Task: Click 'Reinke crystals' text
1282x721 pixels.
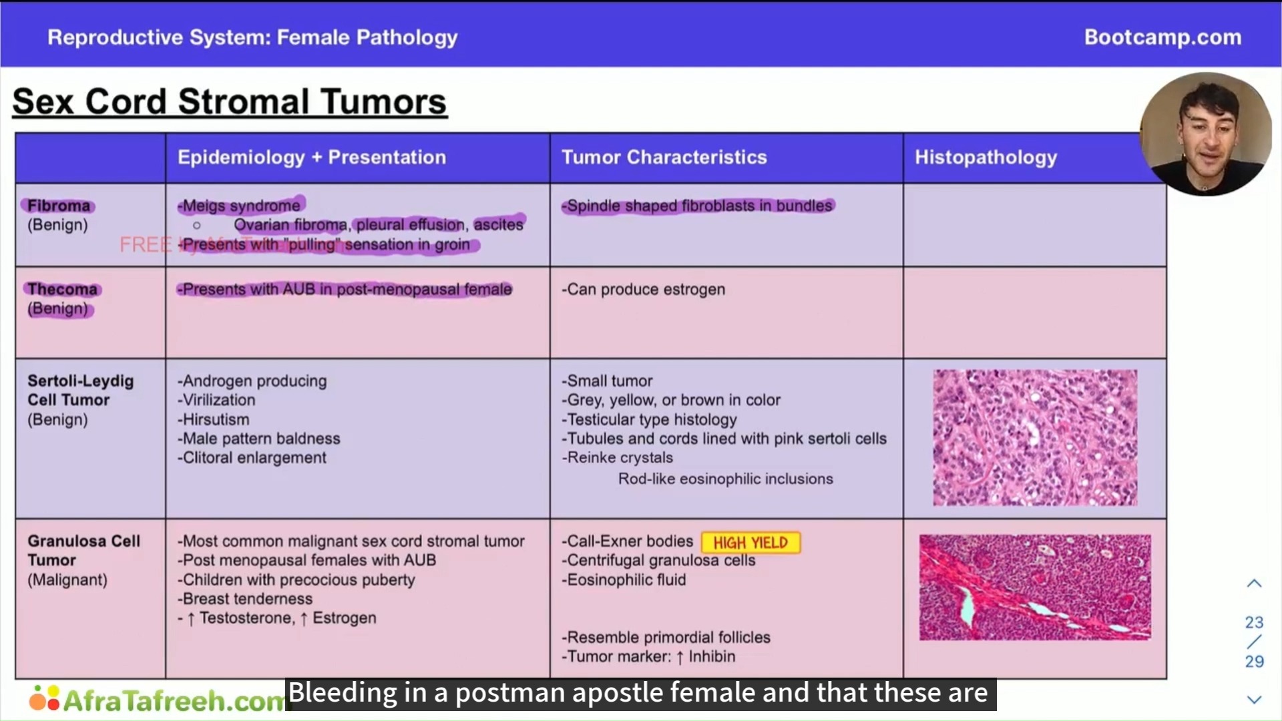Action: point(617,458)
